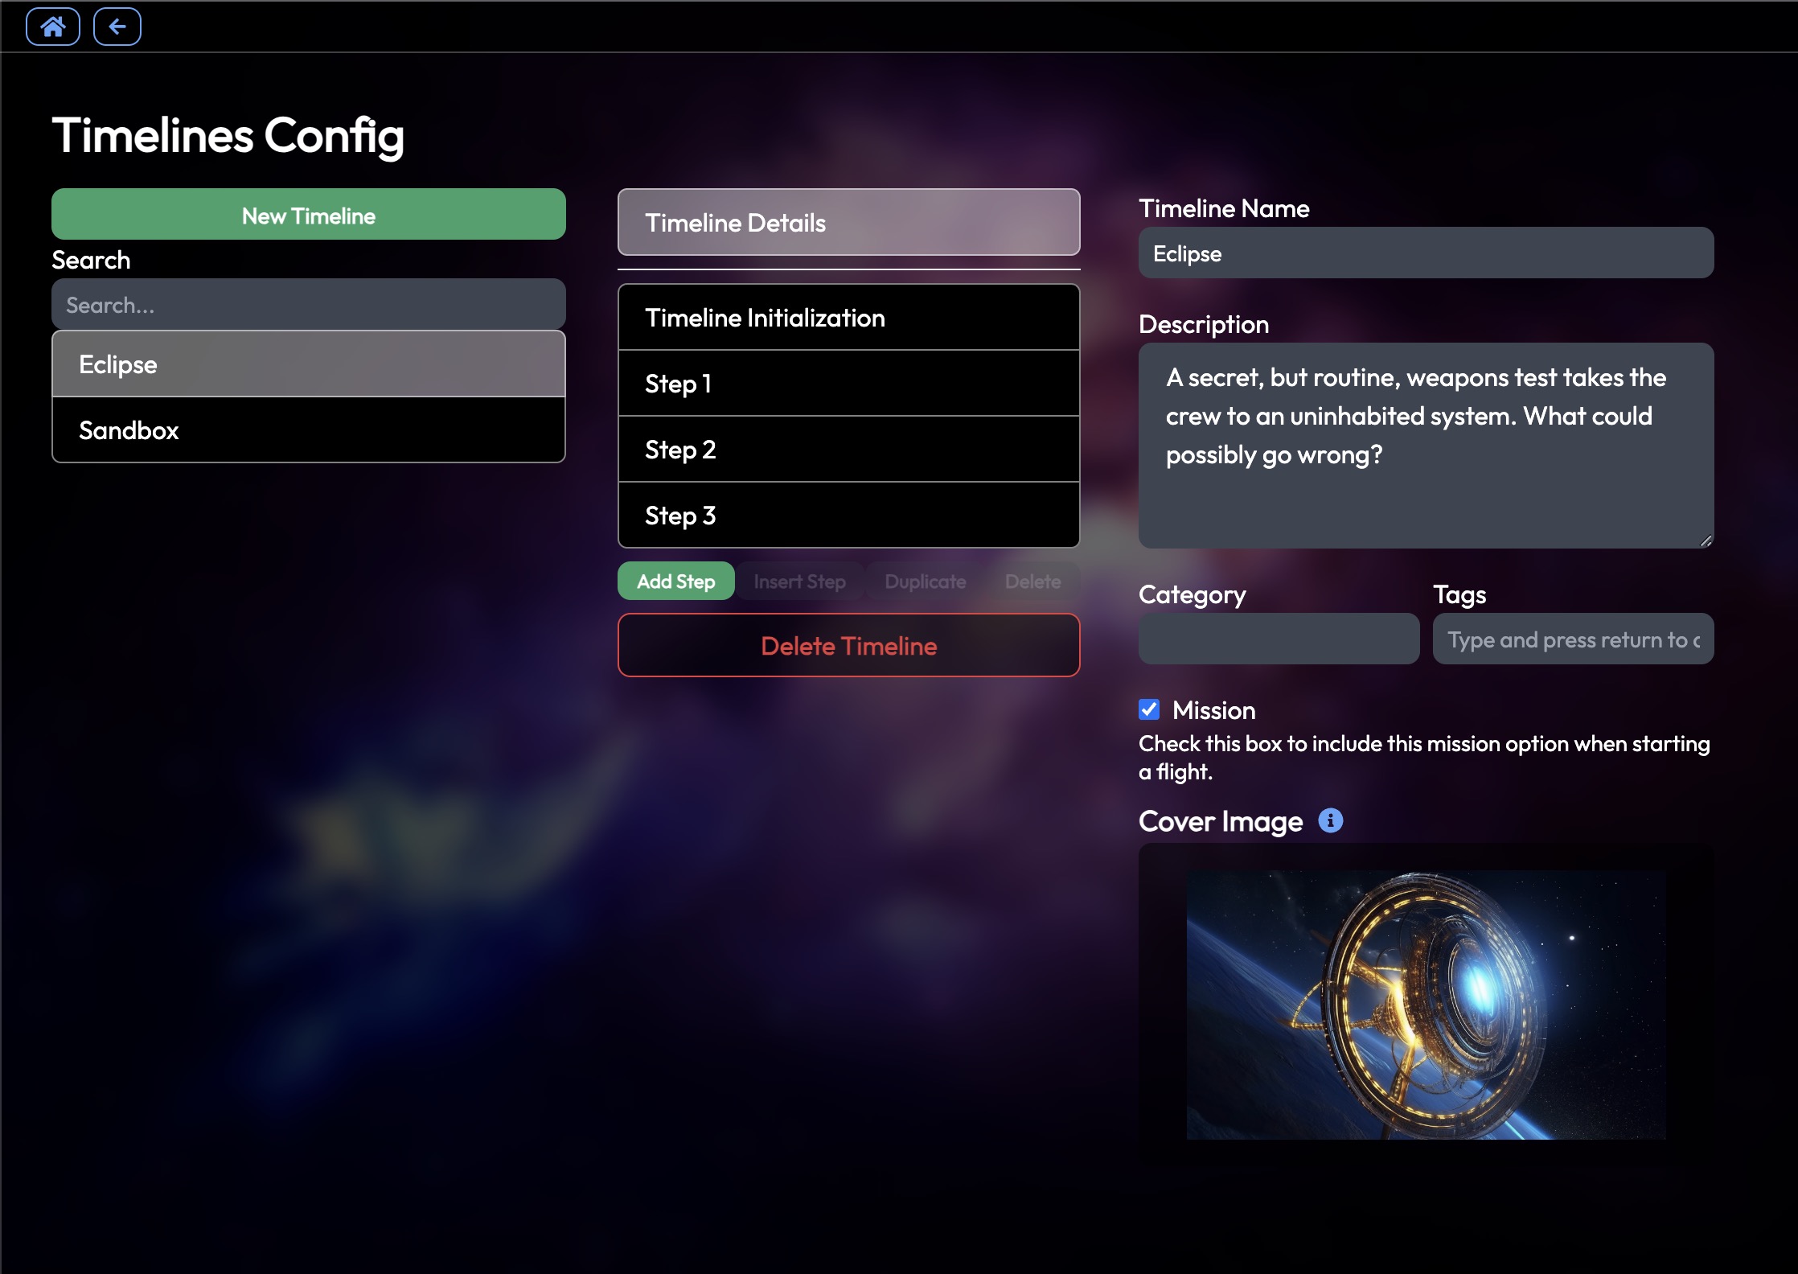1798x1274 pixels.
Task: Expand Step 1 details
Action: click(848, 382)
